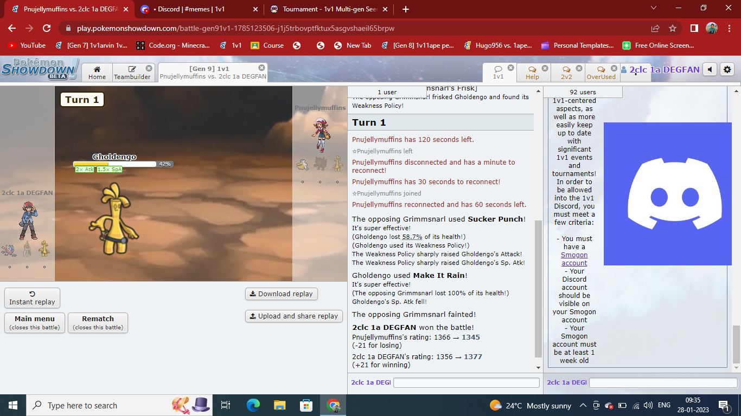Click the 2clc 1a DEGFAN username
This screenshot has height=416, width=741.
point(660,69)
